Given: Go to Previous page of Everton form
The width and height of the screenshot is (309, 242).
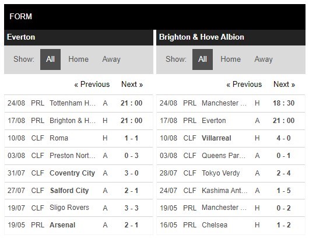Looking at the screenshot, I should 92,85.
